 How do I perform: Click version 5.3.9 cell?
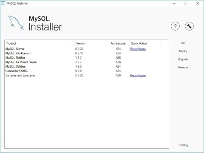(78, 71)
